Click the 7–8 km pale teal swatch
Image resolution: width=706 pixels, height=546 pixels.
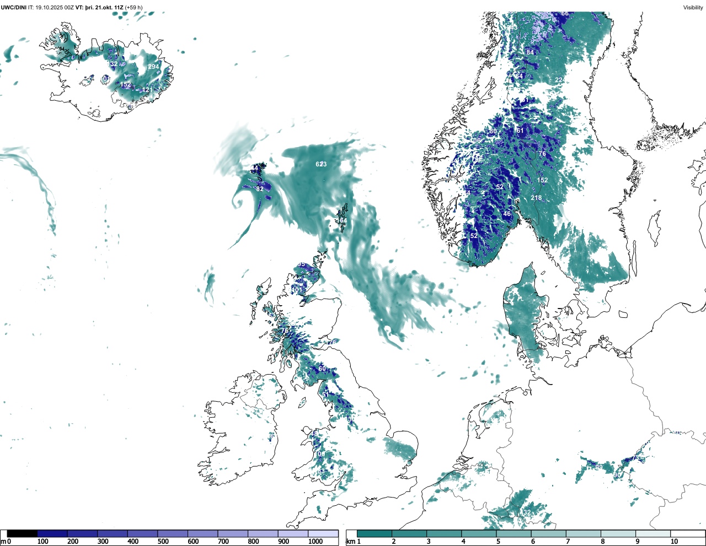pos(584,533)
